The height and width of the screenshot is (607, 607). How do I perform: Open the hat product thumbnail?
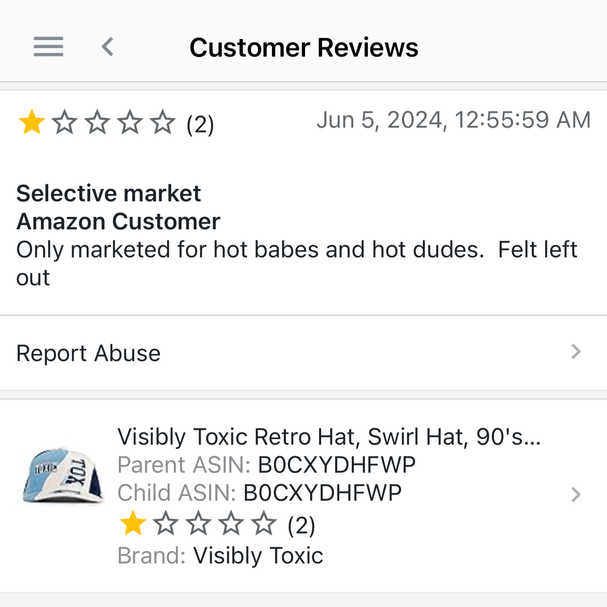(x=63, y=476)
